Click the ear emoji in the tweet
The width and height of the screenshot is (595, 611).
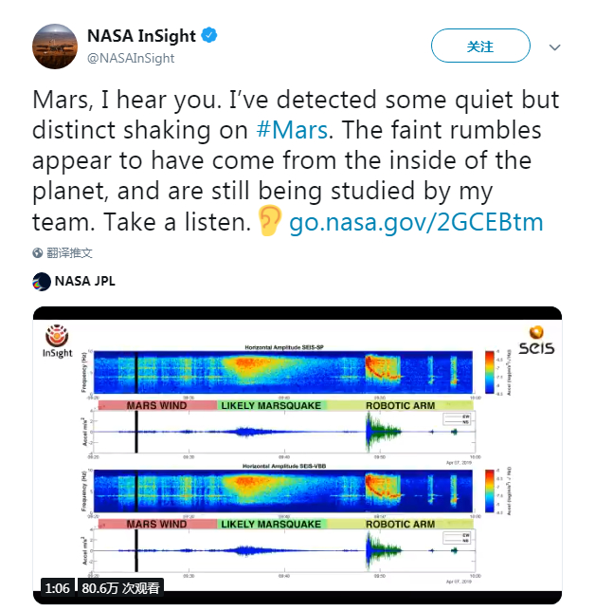coord(271,221)
